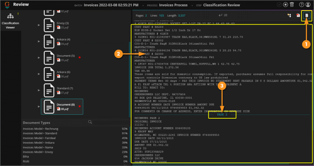Open the user account profile icon
314x166 pixels.
pos(308,5)
